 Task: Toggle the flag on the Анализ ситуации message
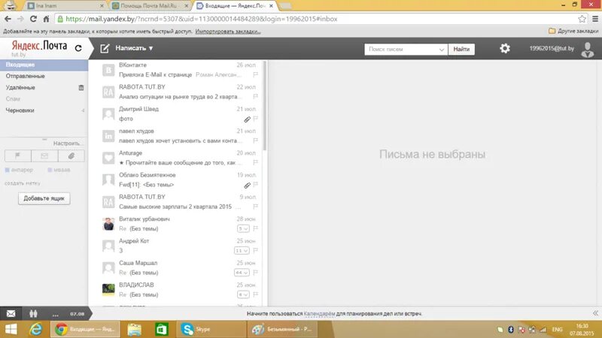[256, 97]
